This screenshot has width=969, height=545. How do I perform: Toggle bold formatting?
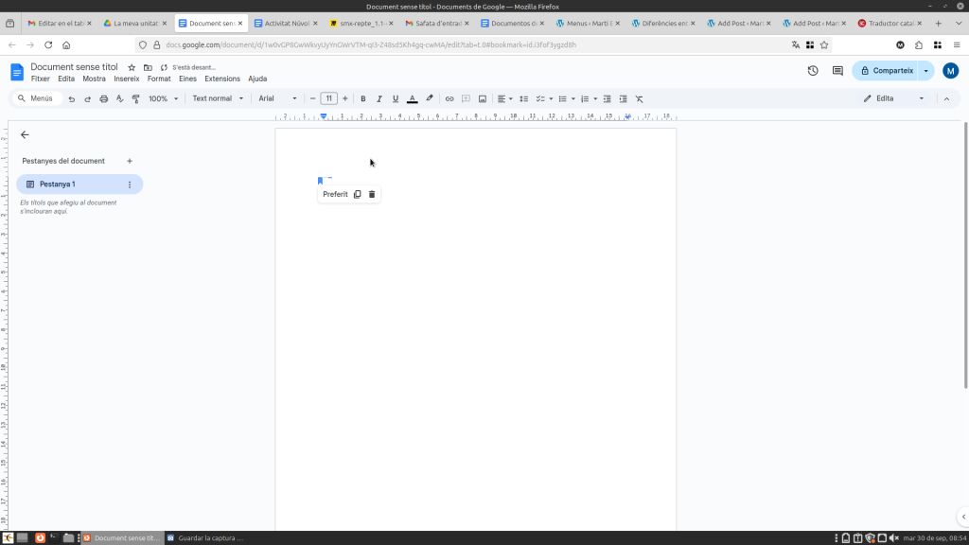click(x=362, y=98)
